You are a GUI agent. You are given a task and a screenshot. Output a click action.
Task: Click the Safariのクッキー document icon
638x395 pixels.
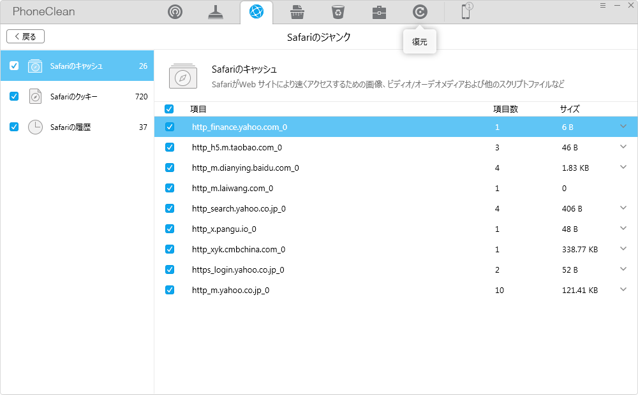35,96
